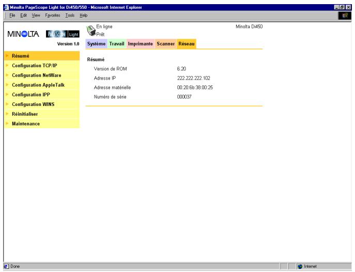Open the Help menu
Image resolution: width=355 pixels, height=272 pixels.
point(83,15)
